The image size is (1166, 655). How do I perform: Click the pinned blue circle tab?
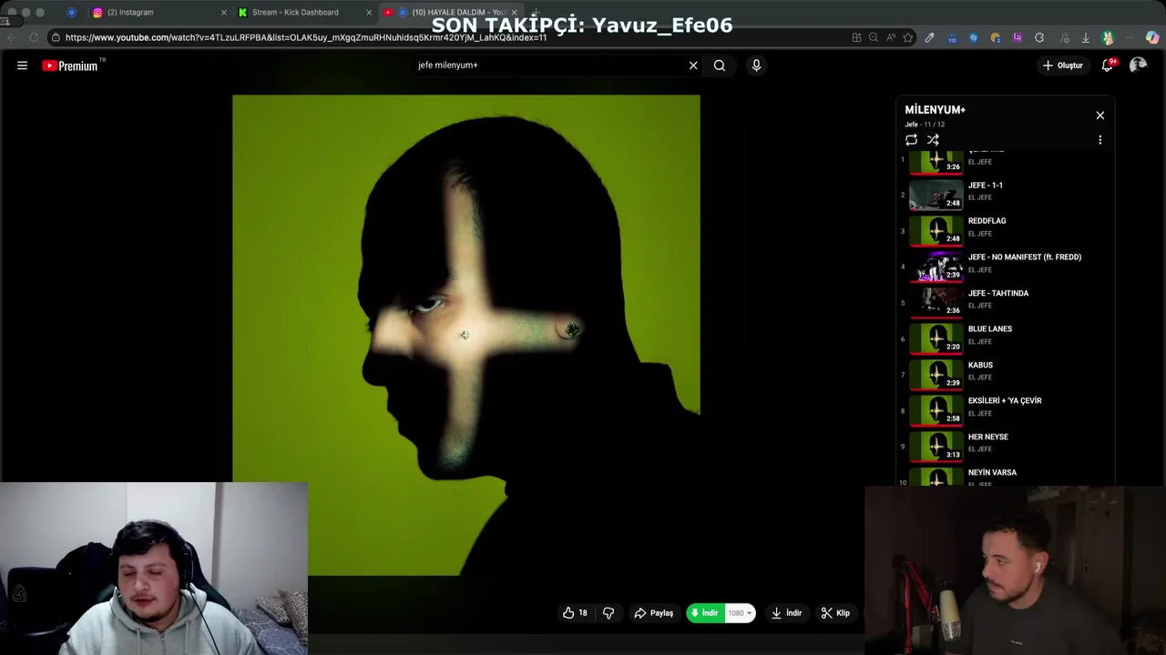pos(71,13)
